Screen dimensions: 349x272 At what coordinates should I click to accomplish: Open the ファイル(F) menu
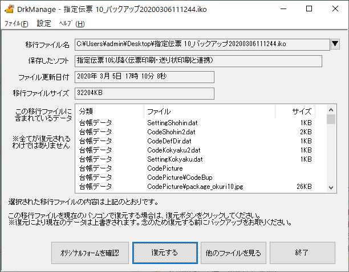pyautogui.click(x=16, y=23)
